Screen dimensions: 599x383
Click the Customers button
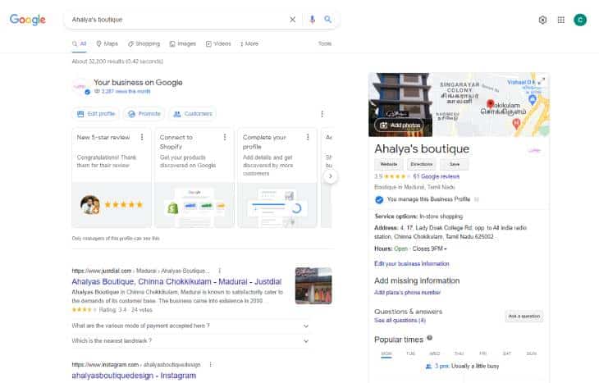coord(193,114)
